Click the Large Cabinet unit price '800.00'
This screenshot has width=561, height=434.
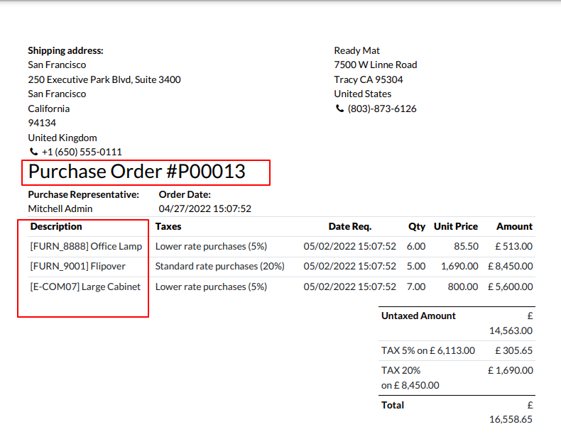coord(463,286)
